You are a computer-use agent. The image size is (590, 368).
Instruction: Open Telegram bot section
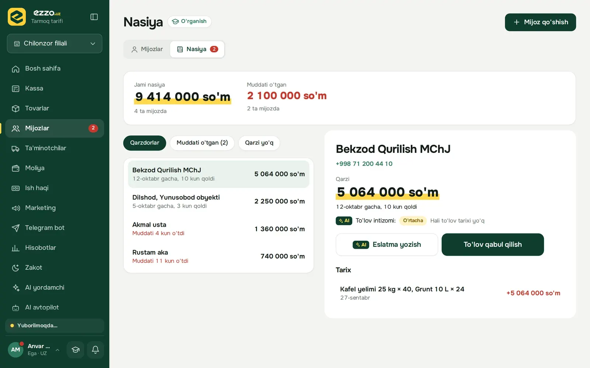point(55,228)
